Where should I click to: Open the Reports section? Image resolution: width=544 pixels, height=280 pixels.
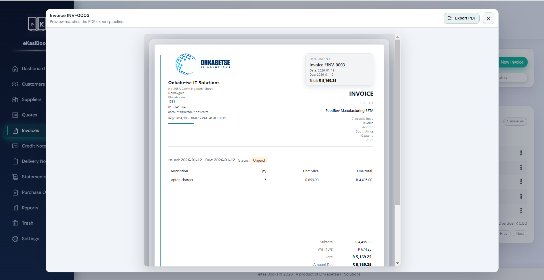point(30,208)
